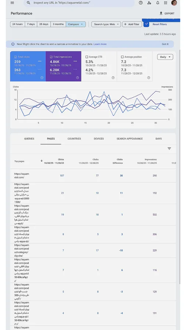Click the table filter rows icon
Image resolution: width=186 pixels, height=330 pixels.
point(169,148)
